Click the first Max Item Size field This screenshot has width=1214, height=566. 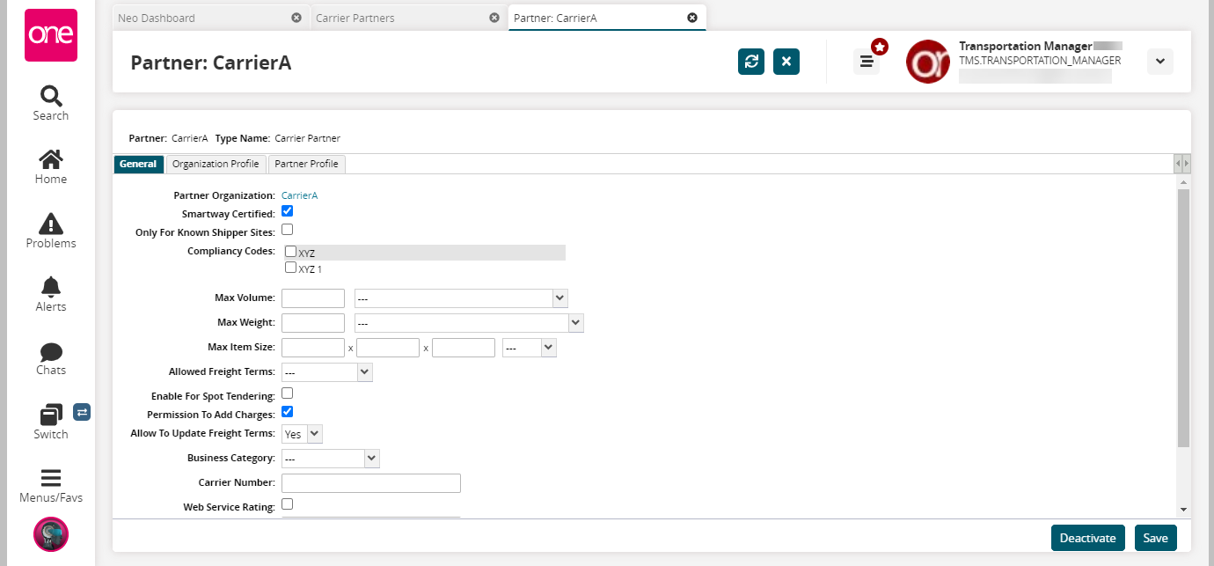(x=313, y=348)
